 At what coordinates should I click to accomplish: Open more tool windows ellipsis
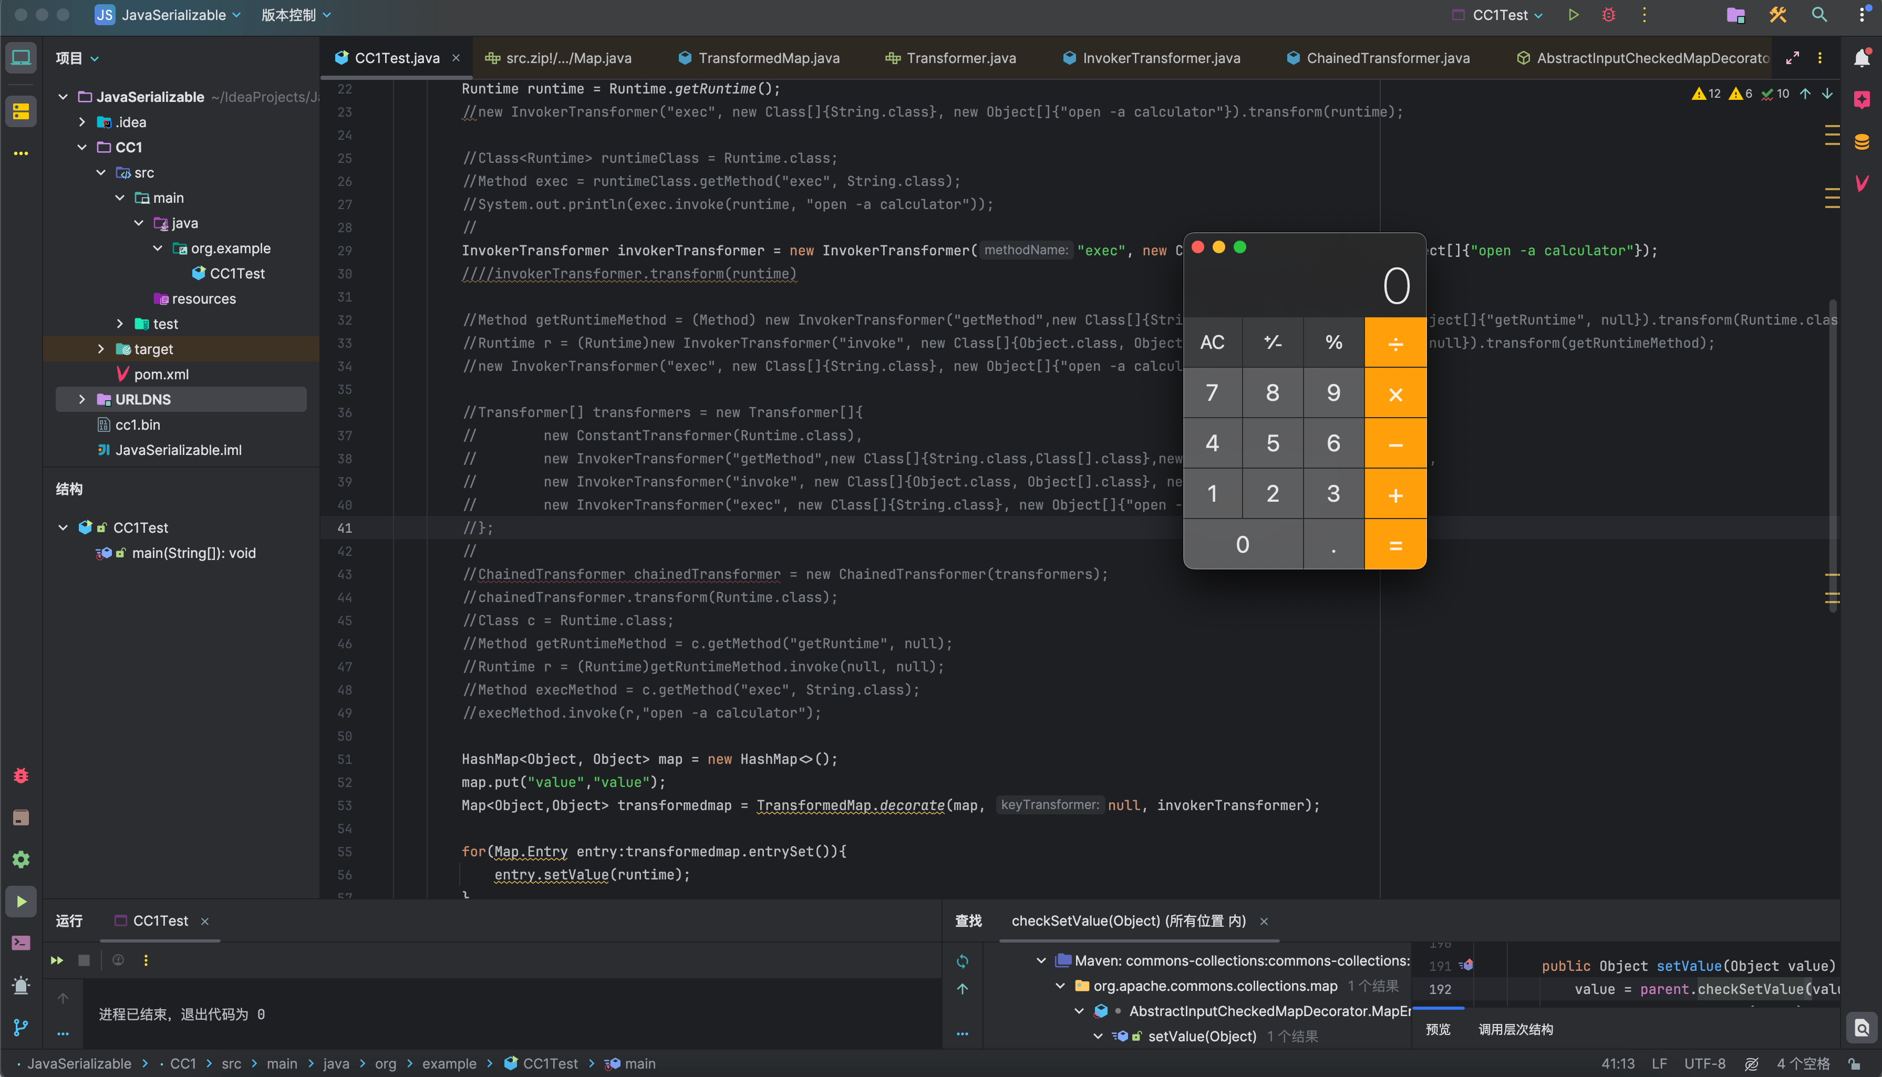[20, 154]
